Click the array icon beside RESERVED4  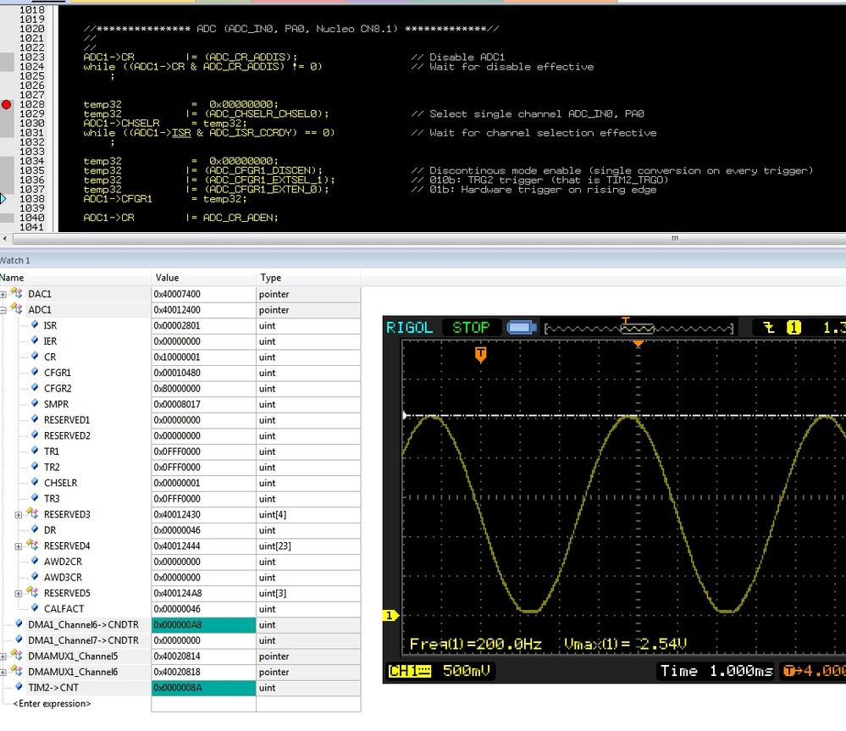(x=32, y=545)
